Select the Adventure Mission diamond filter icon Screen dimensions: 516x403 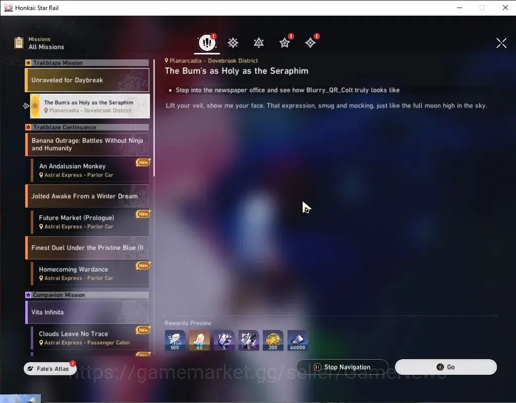(x=310, y=43)
